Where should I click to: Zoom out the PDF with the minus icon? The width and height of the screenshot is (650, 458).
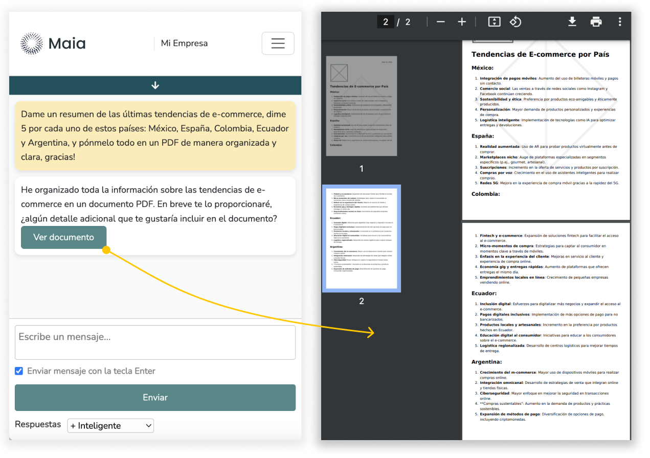(x=440, y=22)
